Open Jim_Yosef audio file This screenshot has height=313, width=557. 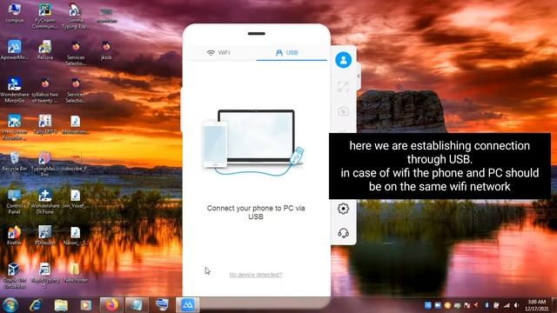pyautogui.click(x=76, y=199)
